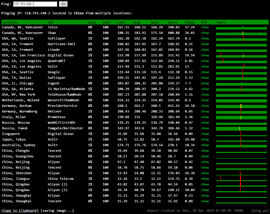Click show for Google Seattle row
Image resolution: width=270 pixels, height=214 pixels.
tap(205, 72)
